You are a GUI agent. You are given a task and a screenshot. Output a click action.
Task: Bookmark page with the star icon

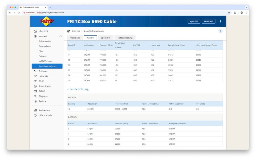click(x=229, y=13)
